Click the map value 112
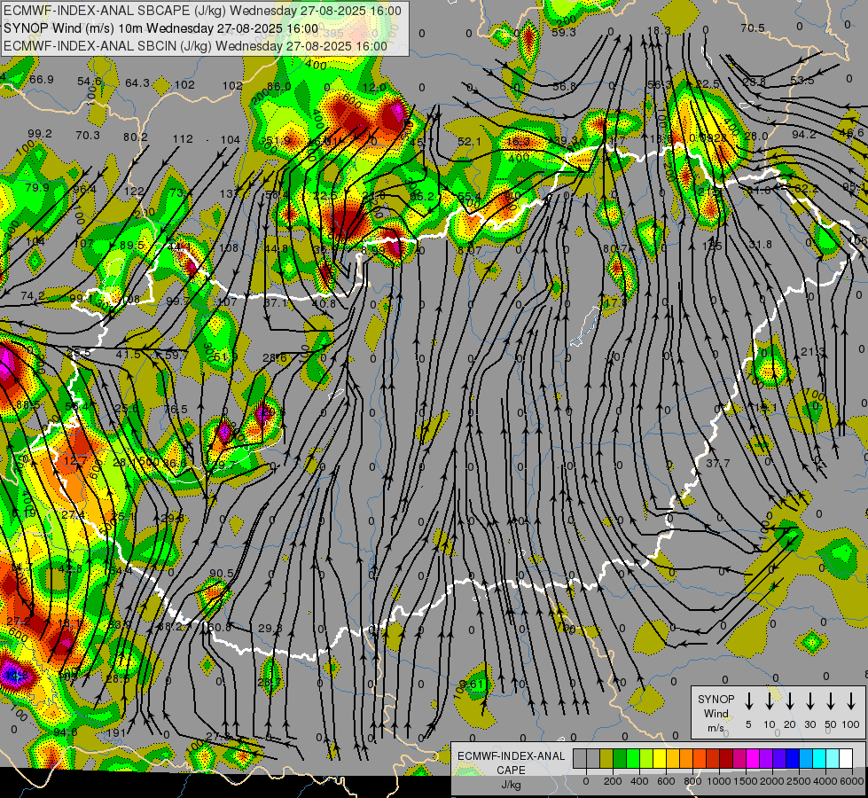868x798 pixels. pyautogui.click(x=184, y=139)
